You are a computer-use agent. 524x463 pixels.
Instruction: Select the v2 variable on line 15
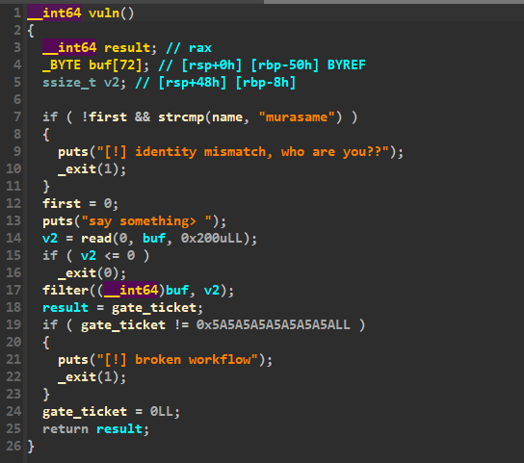click(x=89, y=255)
